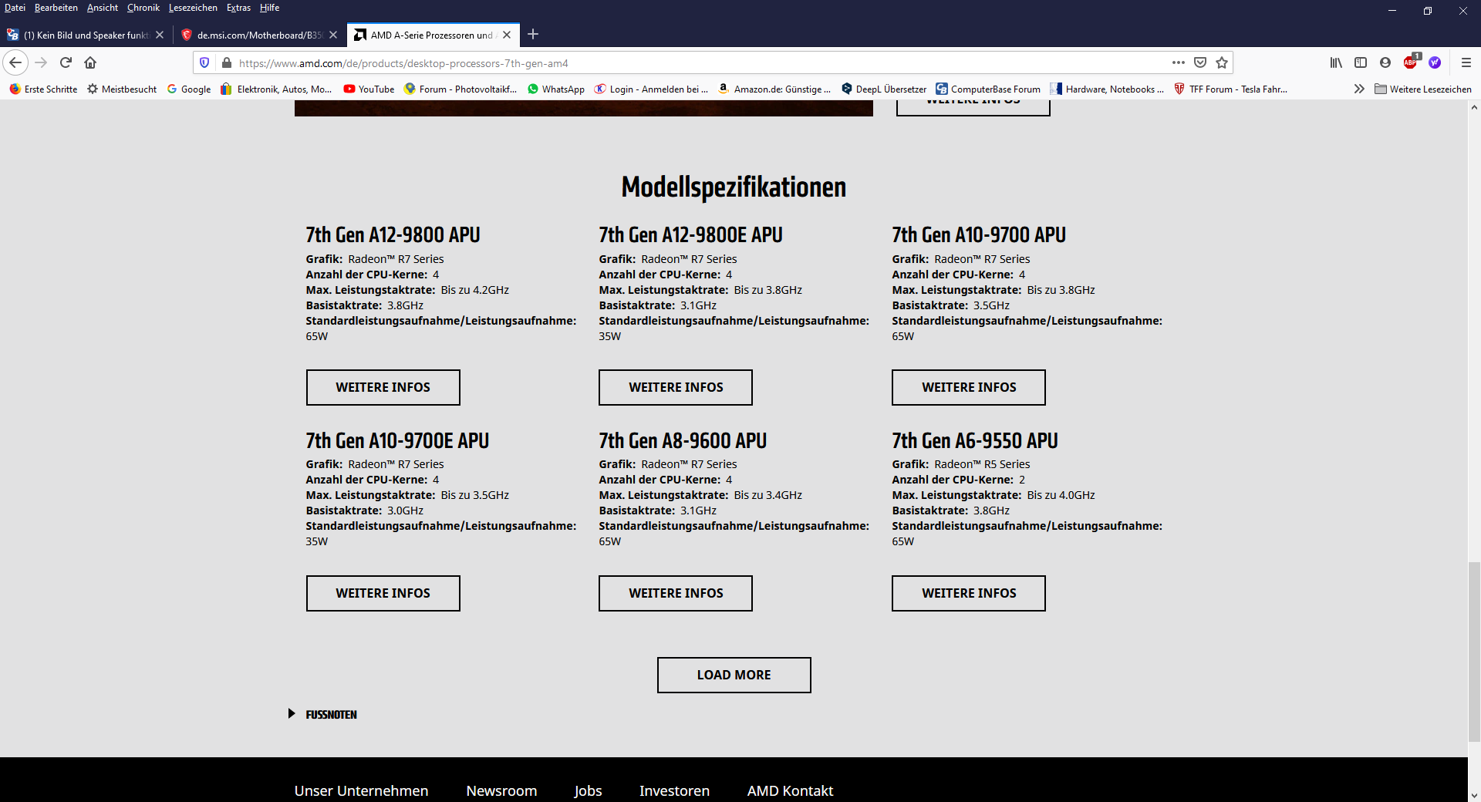Open Unser Unternehmen footer link

point(361,790)
